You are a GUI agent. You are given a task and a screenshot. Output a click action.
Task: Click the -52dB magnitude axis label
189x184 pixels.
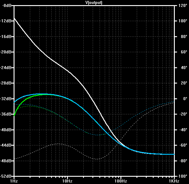click(6, 176)
